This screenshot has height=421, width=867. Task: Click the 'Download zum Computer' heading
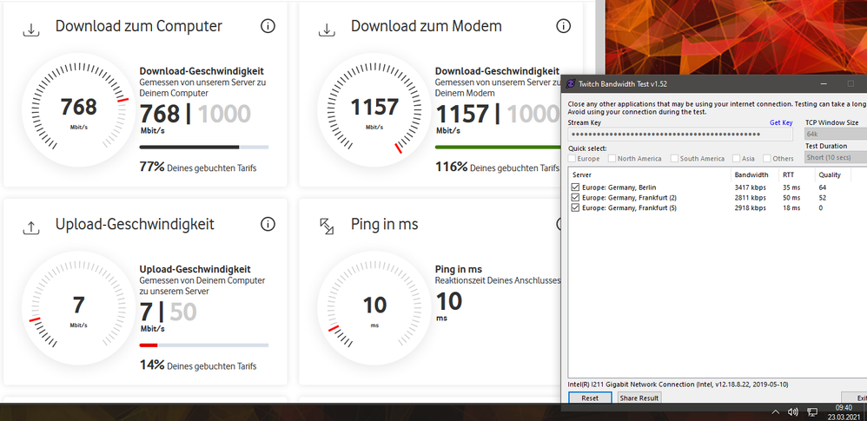(x=139, y=26)
